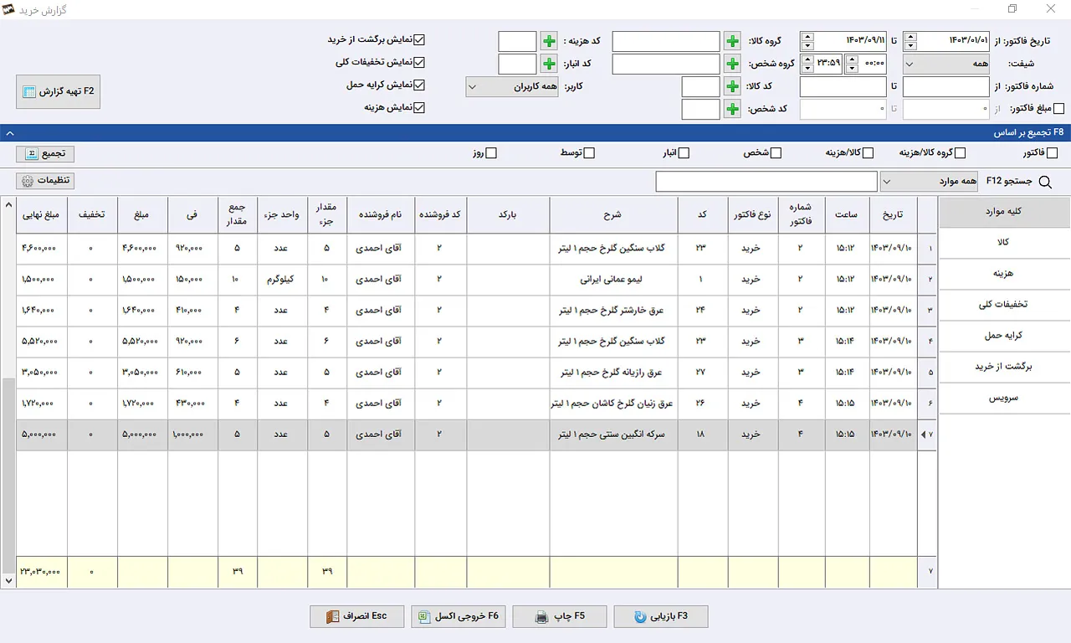The height and width of the screenshot is (643, 1071).
Task: Uncheck نمایش کرایه حمل checkbox
Action: (x=420, y=85)
